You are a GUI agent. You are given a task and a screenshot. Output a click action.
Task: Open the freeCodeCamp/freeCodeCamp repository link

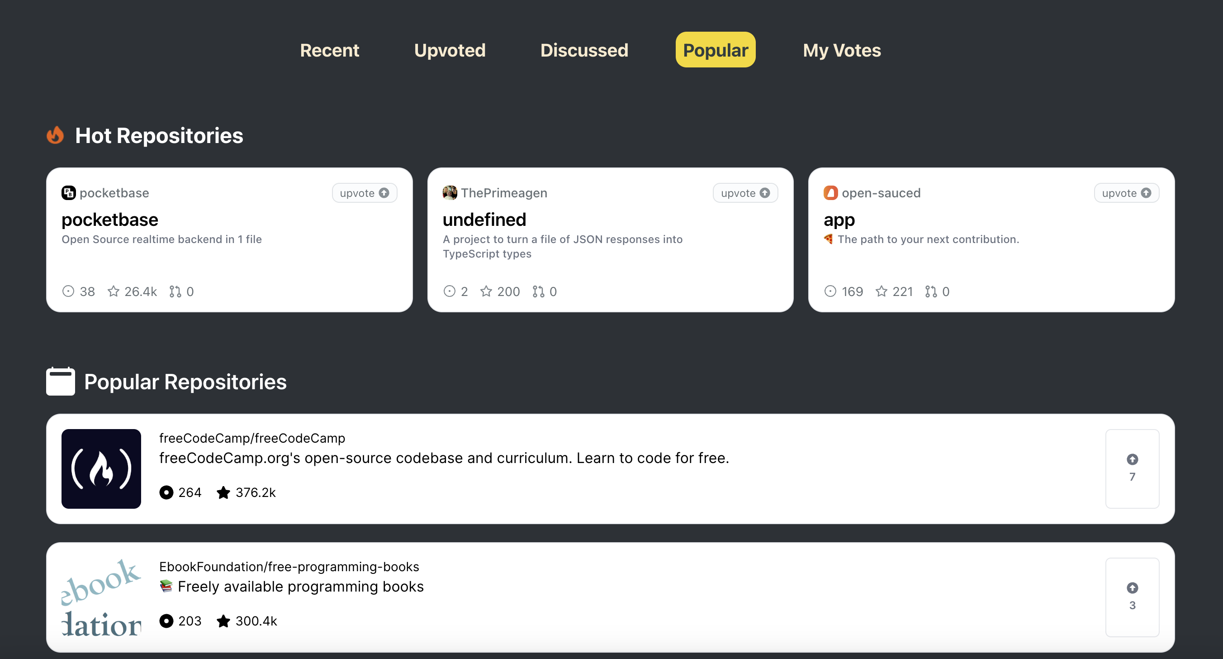251,438
